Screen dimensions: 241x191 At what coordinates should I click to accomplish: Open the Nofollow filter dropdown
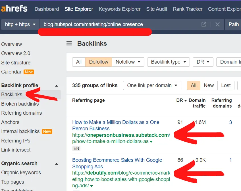point(128,62)
